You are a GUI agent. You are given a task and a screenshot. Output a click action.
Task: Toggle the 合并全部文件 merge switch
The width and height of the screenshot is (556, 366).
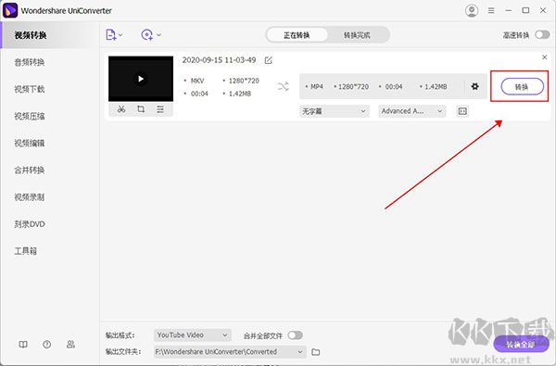[x=295, y=335]
